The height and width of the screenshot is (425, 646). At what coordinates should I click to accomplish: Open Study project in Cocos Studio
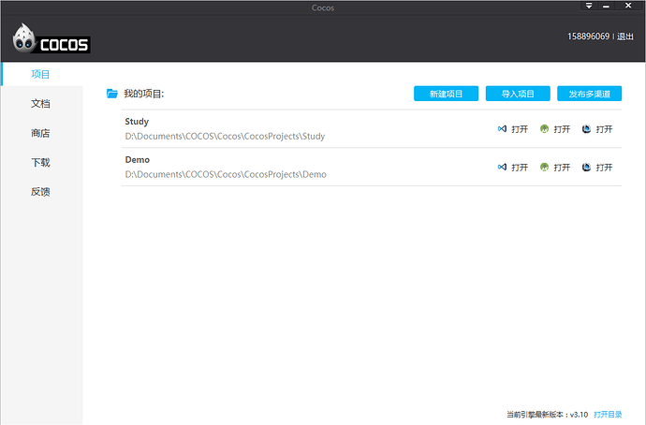[597, 129]
